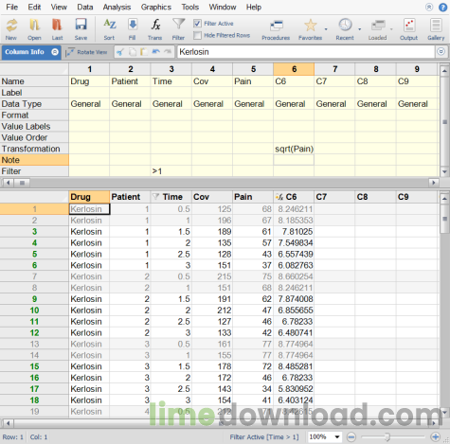
Task: Expand the Favorites dropdown arrow
Action: point(326,29)
